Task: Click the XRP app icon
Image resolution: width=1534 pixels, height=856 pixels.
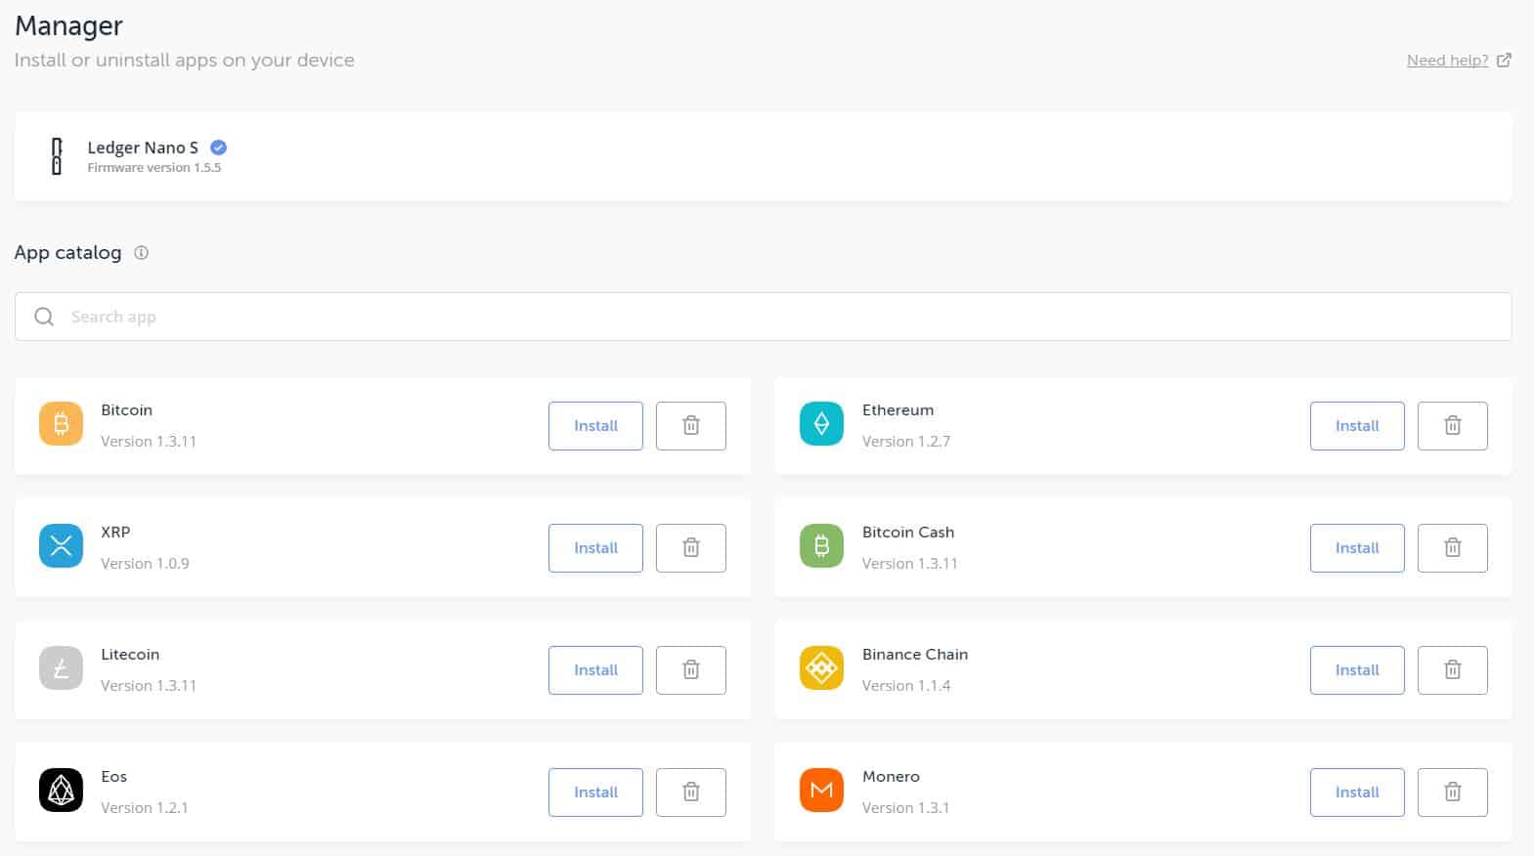Action: [x=61, y=546]
